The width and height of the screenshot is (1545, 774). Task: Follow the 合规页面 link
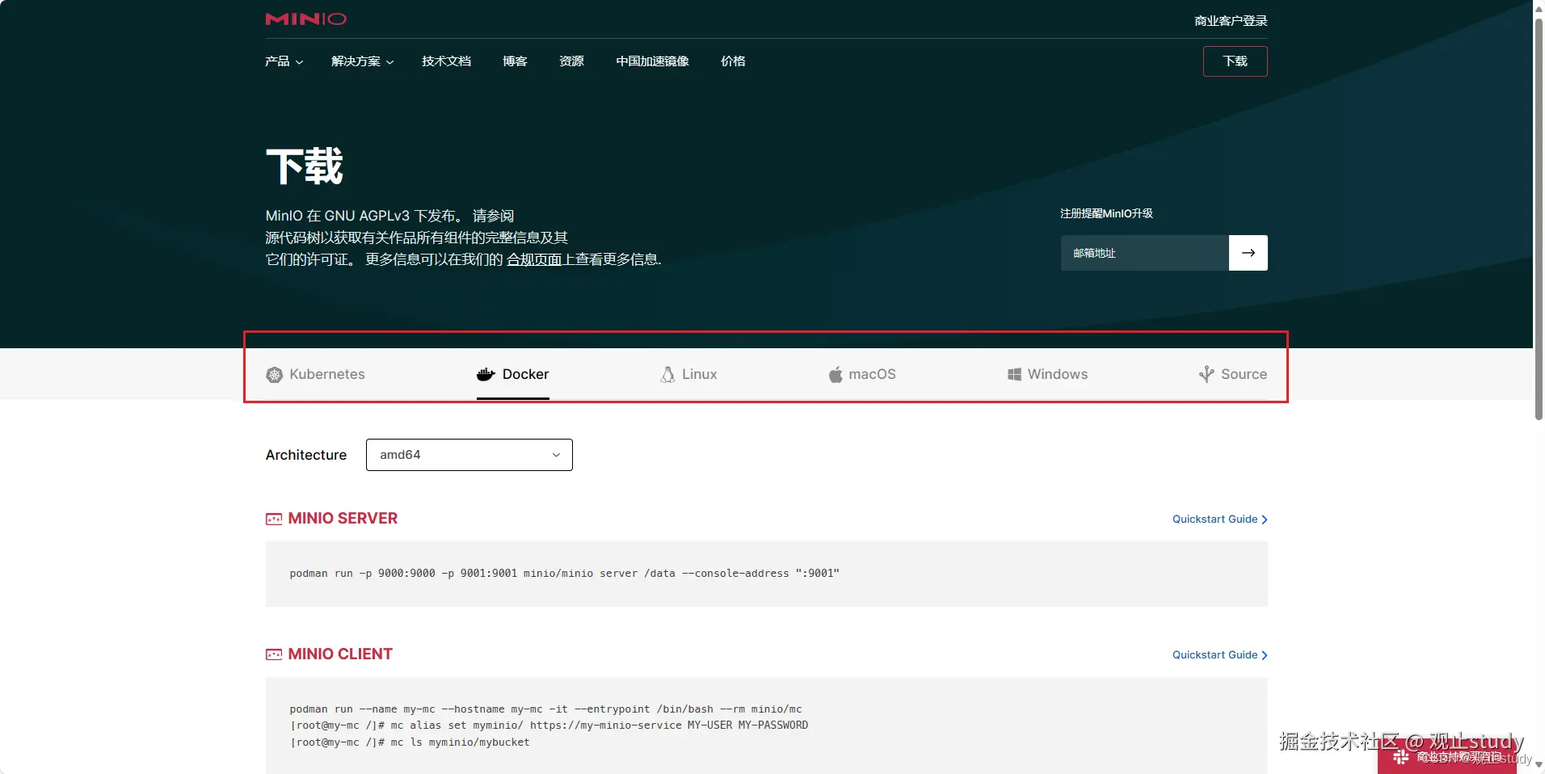pyautogui.click(x=534, y=259)
